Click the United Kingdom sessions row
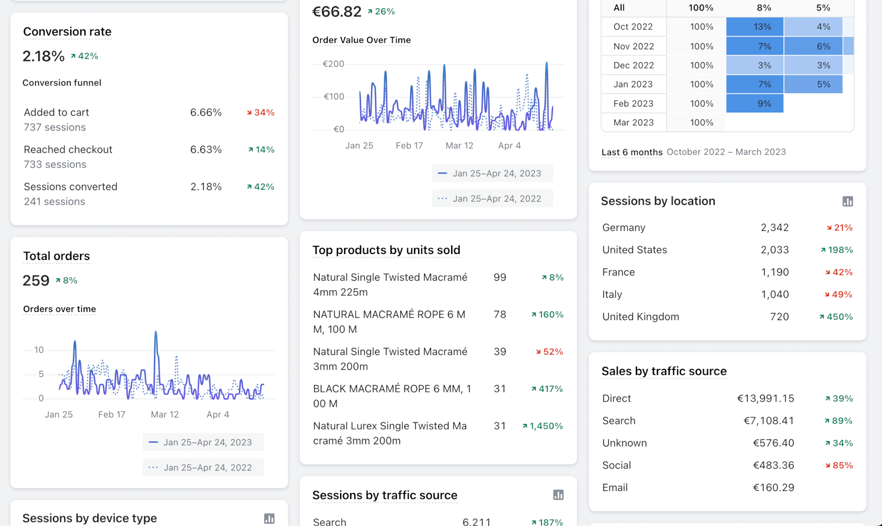 coord(727,317)
